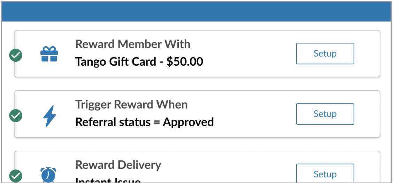The width and height of the screenshot is (393, 184).
Task: Click the alarm clock delivery icon
Action: tap(48, 175)
